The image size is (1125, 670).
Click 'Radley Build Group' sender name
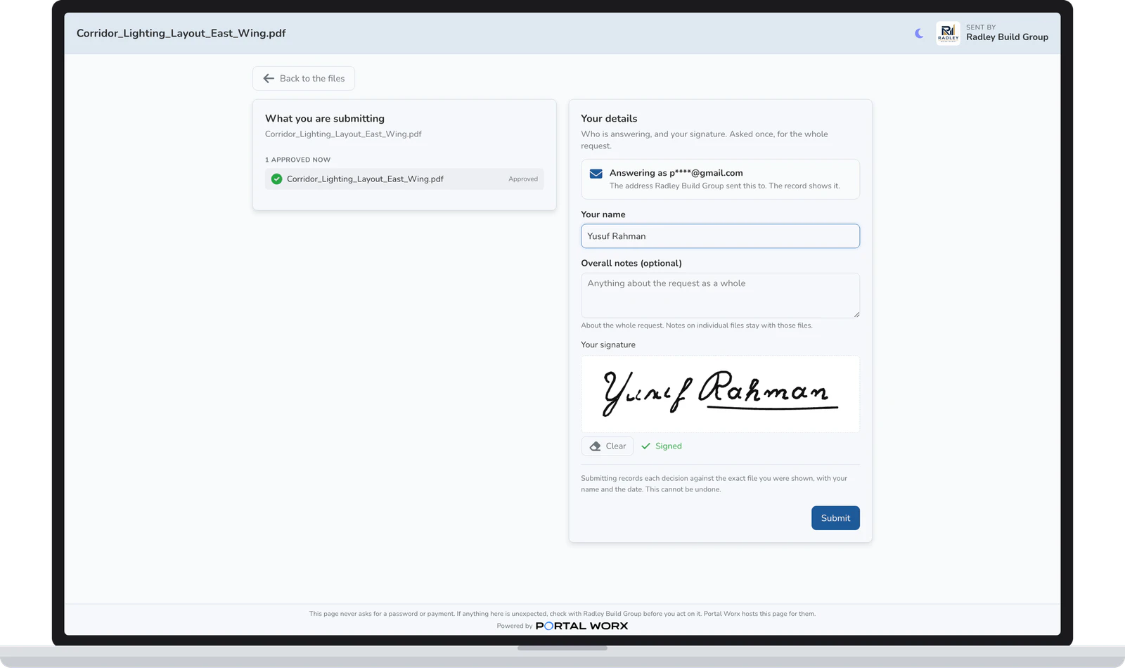point(1007,37)
